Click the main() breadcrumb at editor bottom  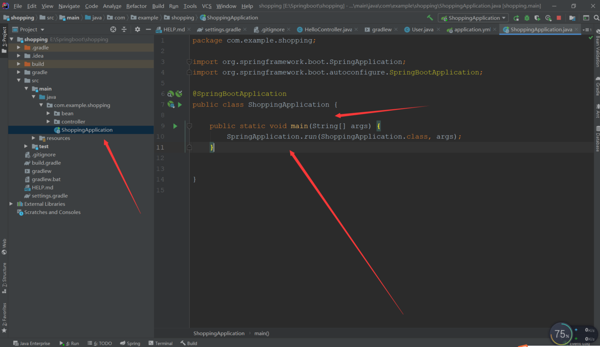click(262, 333)
